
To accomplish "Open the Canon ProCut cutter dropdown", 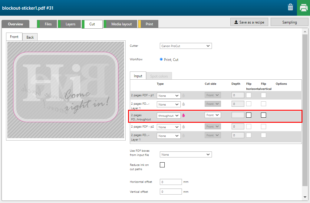I will pos(186,46).
